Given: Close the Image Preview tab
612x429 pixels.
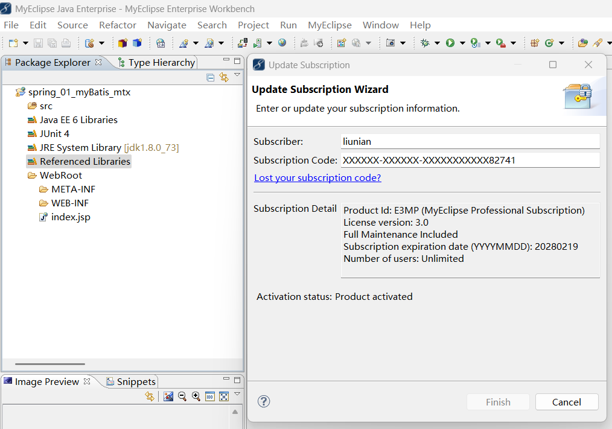Looking at the screenshot, I should (x=87, y=381).
